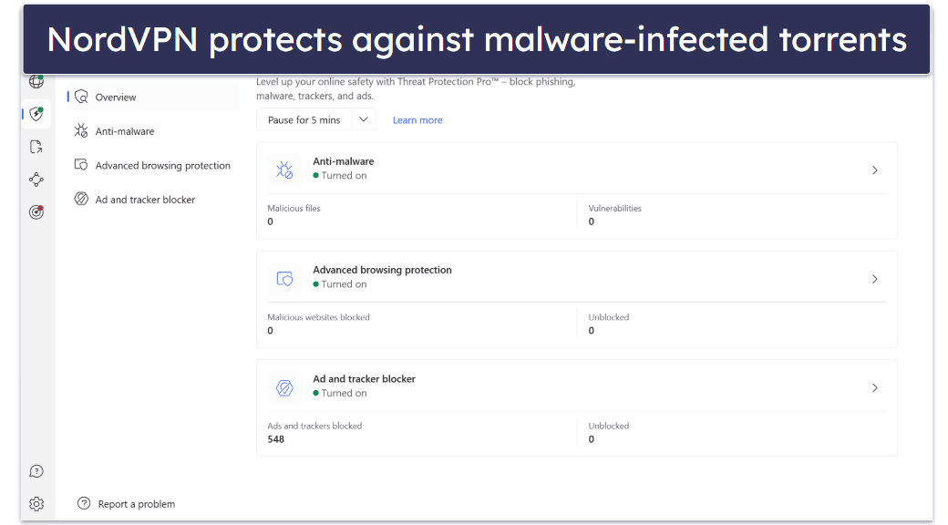This screenshot has width=948, height=525.
Task: Click the Advanced browsing protection card icon
Action: [x=284, y=279]
